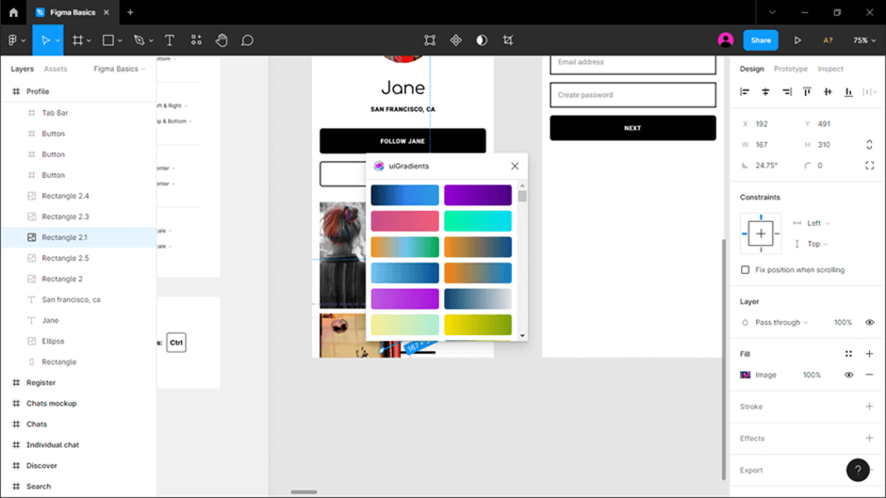Viewport: 886px width, 498px height.
Task: Open the Resources components tool
Action: [x=196, y=40]
